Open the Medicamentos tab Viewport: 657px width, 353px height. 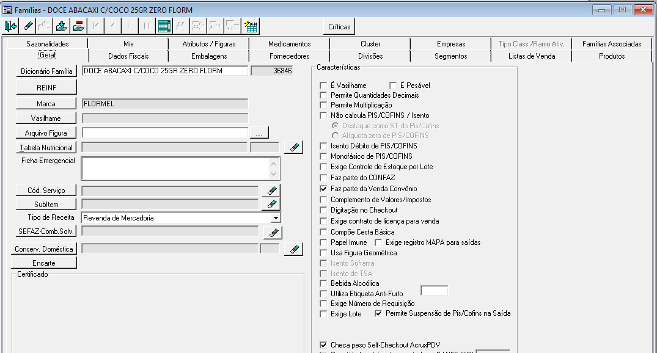click(x=290, y=44)
